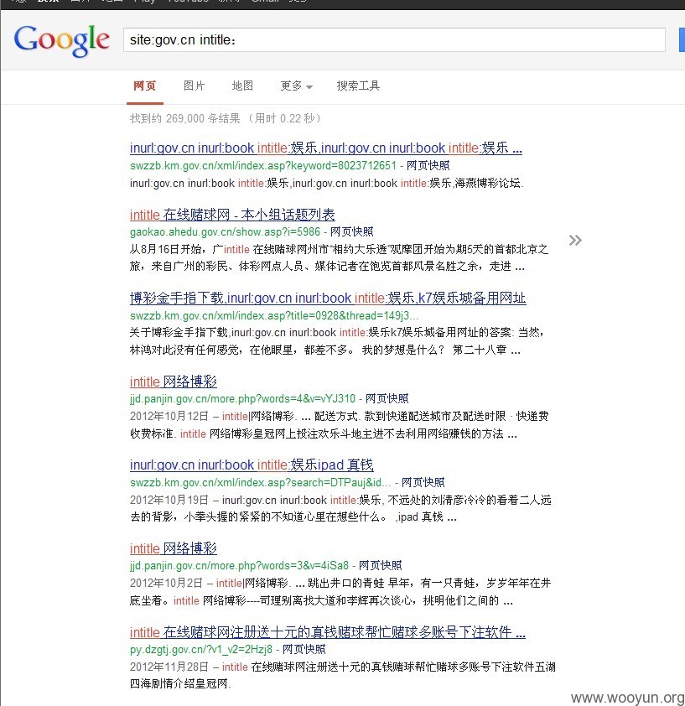Open result 在线赌球网 - 本小组话题列表
Image resolution: width=685 pixels, height=706 pixels.
tap(232, 215)
